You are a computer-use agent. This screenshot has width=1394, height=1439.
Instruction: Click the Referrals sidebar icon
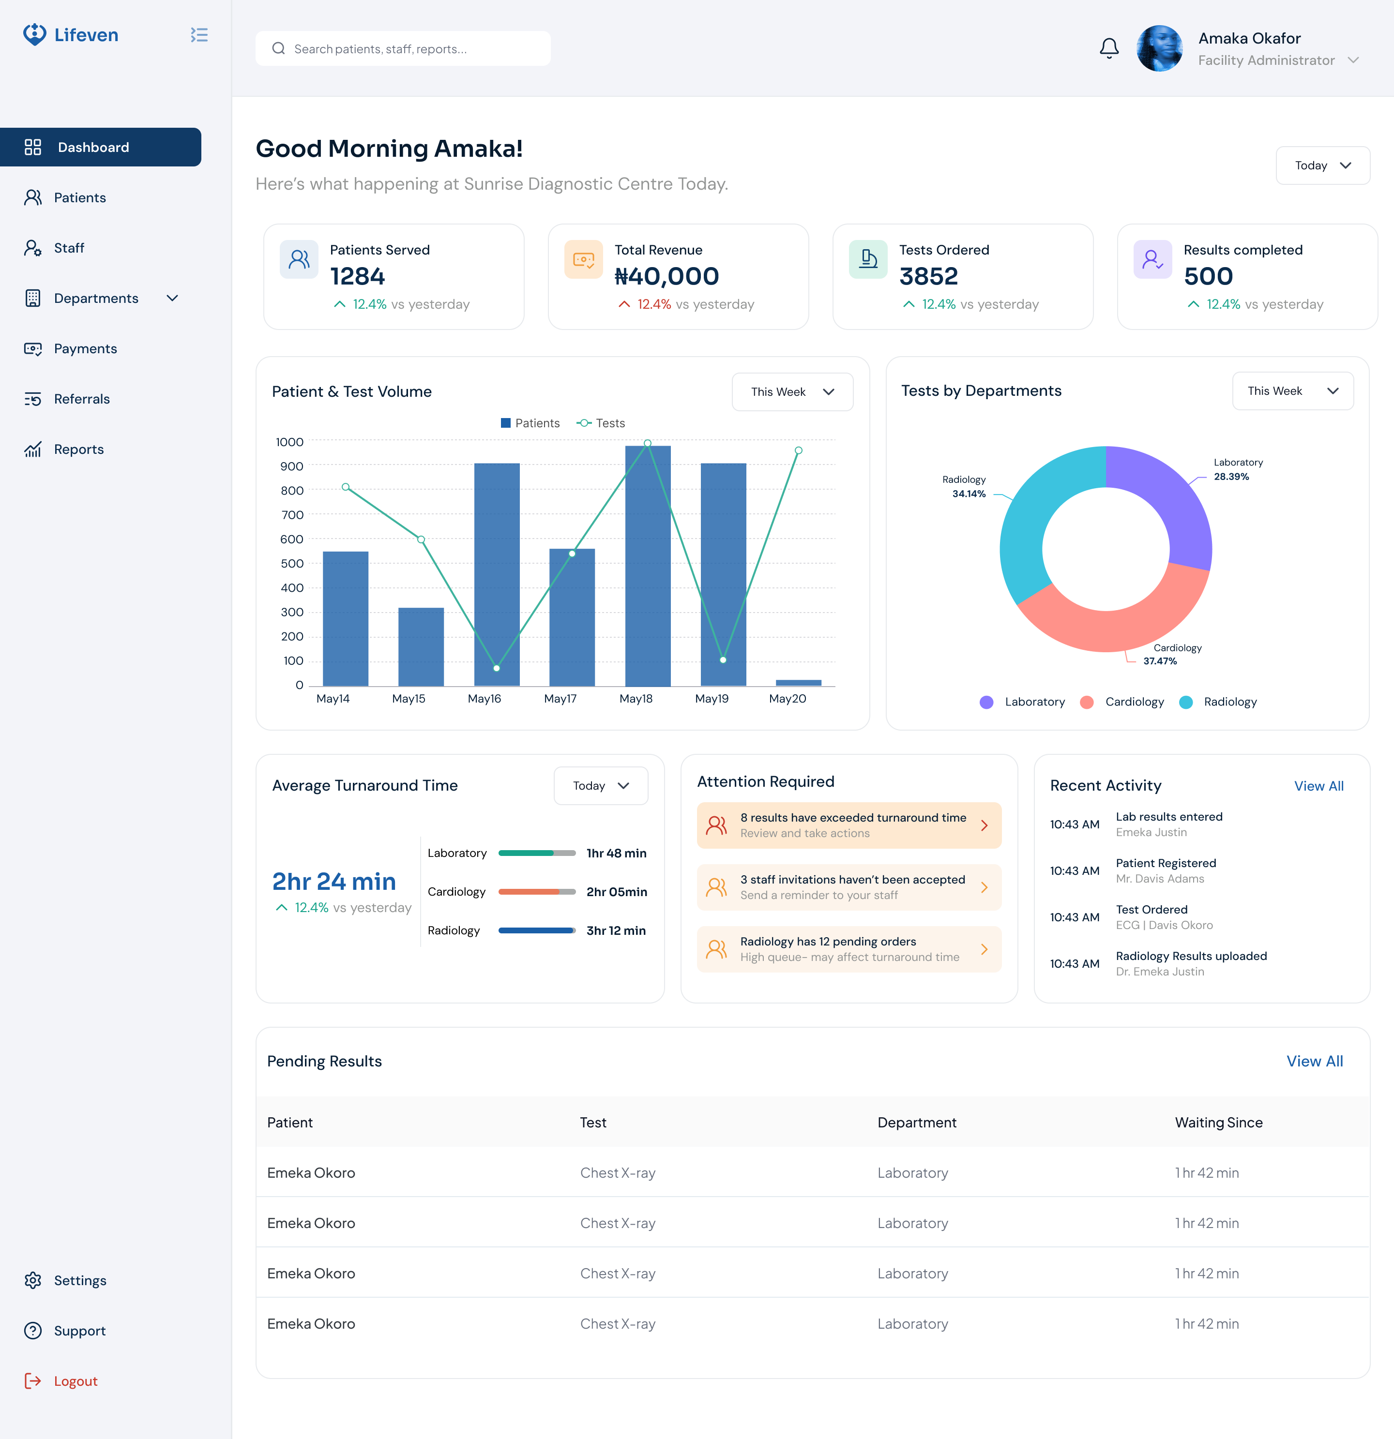coord(33,399)
